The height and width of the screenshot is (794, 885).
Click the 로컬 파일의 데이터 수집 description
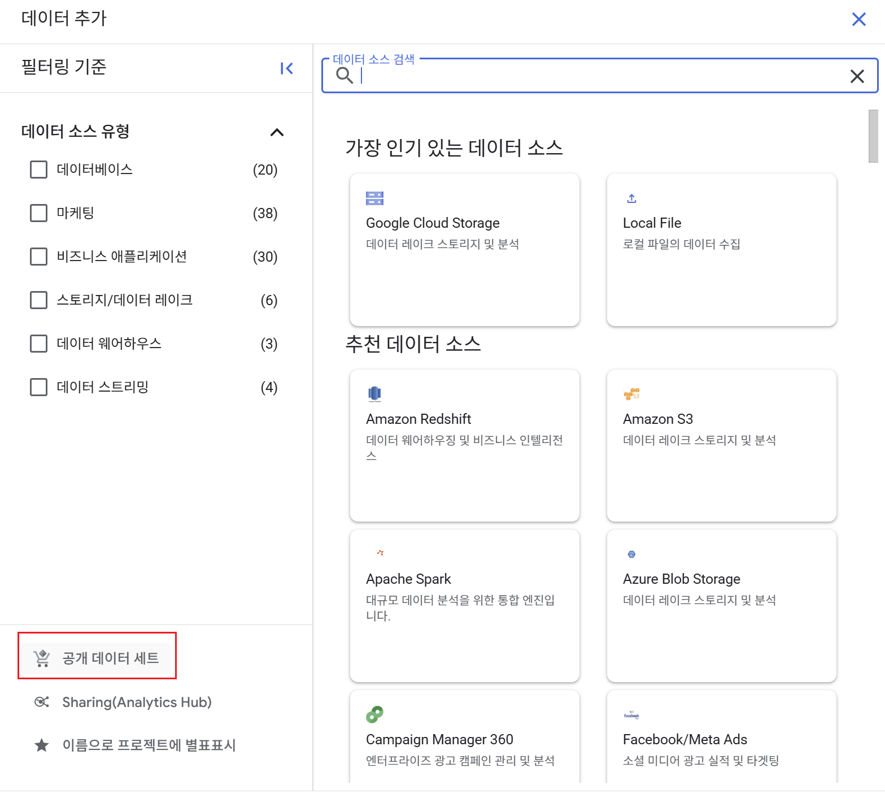click(681, 244)
